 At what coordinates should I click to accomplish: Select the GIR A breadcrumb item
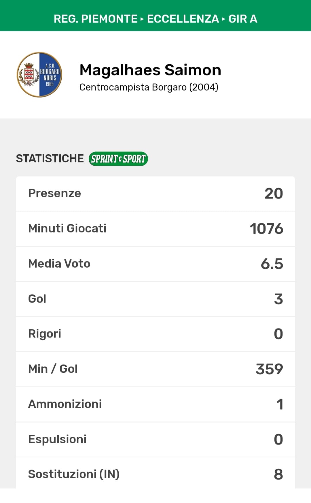point(243,19)
